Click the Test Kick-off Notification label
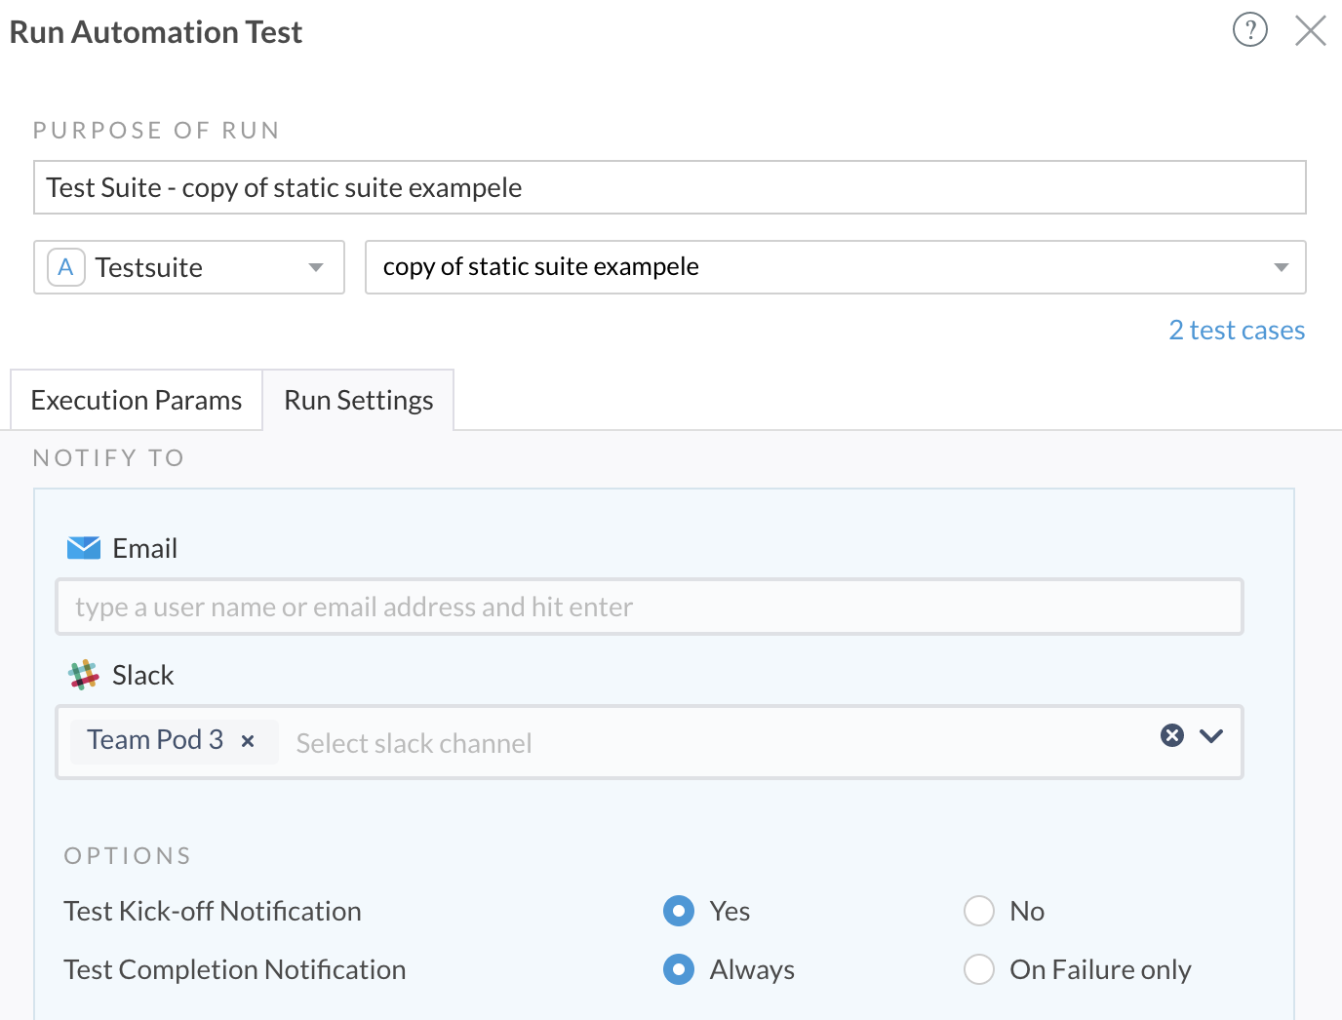Screen dimensions: 1342x1020 tap(213, 911)
